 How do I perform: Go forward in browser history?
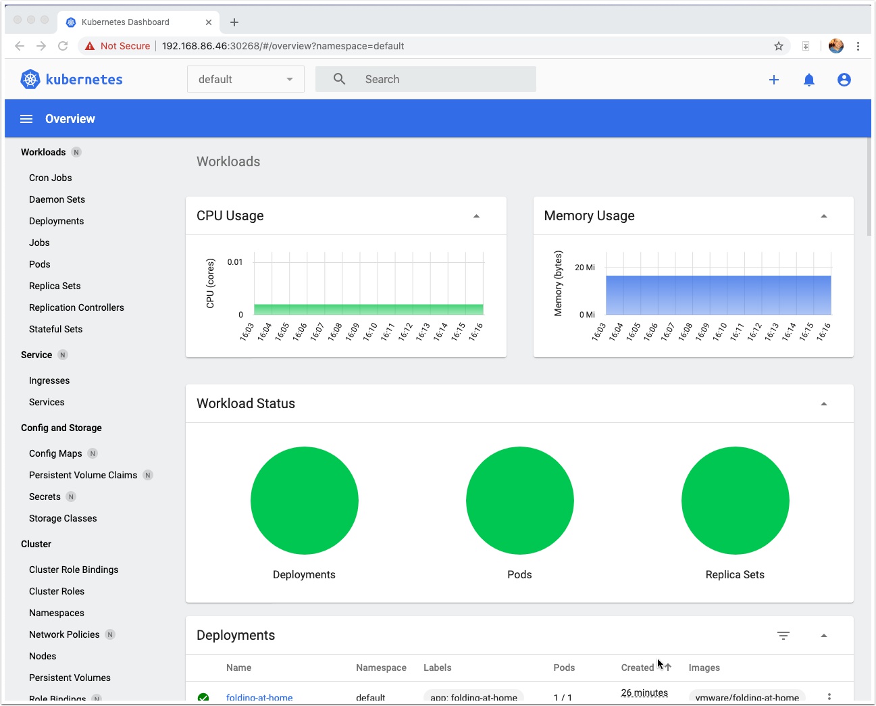[41, 46]
